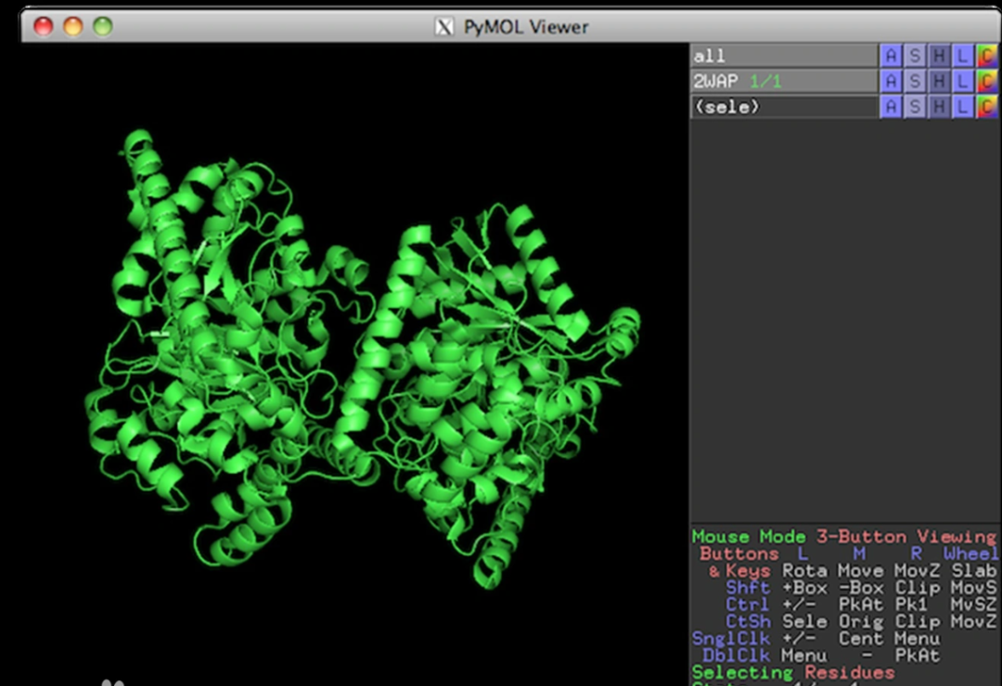Click the 1/1 state counter beside 2WAP

pyautogui.click(x=764, y=82)
